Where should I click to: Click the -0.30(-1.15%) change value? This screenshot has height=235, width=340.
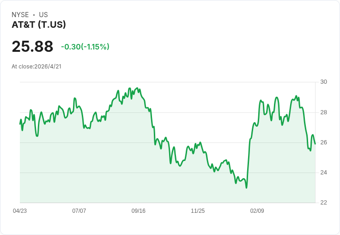tap(85, 47)
